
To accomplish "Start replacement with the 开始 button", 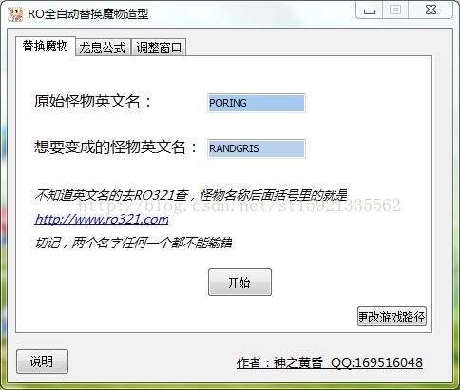I will point(240,283).
